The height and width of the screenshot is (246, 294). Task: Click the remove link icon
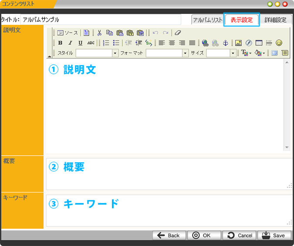215,43
